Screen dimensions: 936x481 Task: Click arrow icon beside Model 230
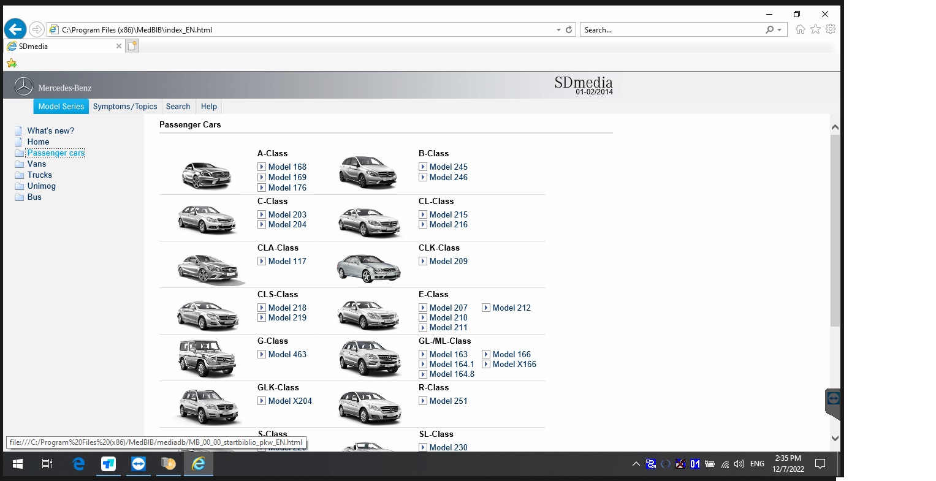423,447
